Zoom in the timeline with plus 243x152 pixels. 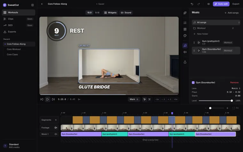[227, 108]
